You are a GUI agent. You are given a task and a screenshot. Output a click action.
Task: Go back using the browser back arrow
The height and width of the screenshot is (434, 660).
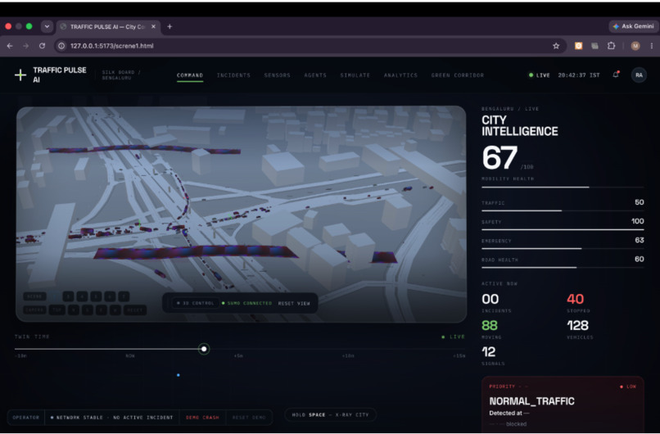[x=10, y=46]
